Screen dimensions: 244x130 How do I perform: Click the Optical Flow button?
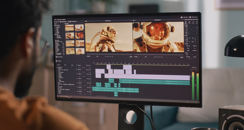coord(195,57)
